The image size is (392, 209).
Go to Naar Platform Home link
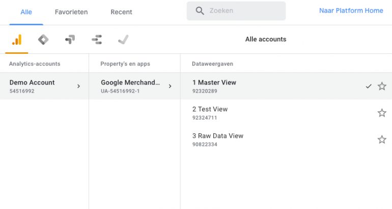[x=351, y=11]
